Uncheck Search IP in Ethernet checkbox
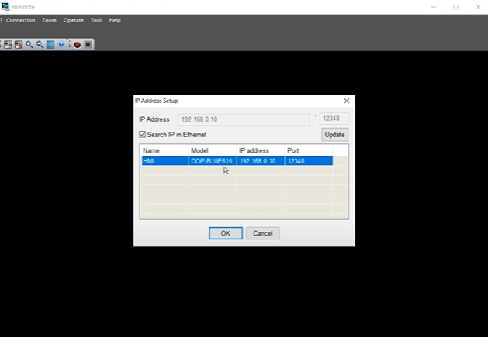The image size is (488, 337). pos(142,135)
